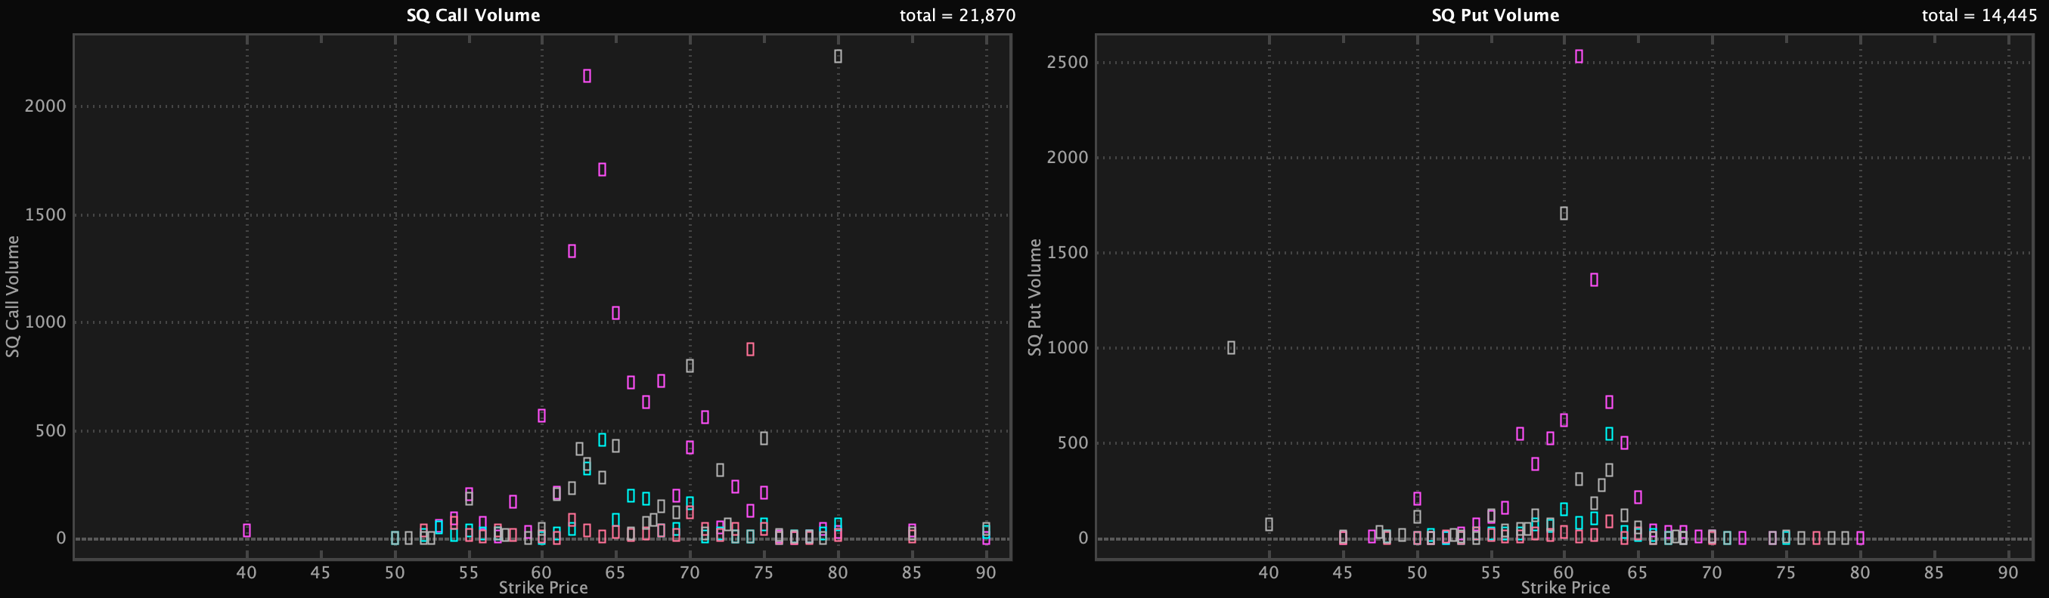The image size is (2049, 598).
Task: Select gray put marker at strike 60 near 1700
Action: (x=1564, y=214)
